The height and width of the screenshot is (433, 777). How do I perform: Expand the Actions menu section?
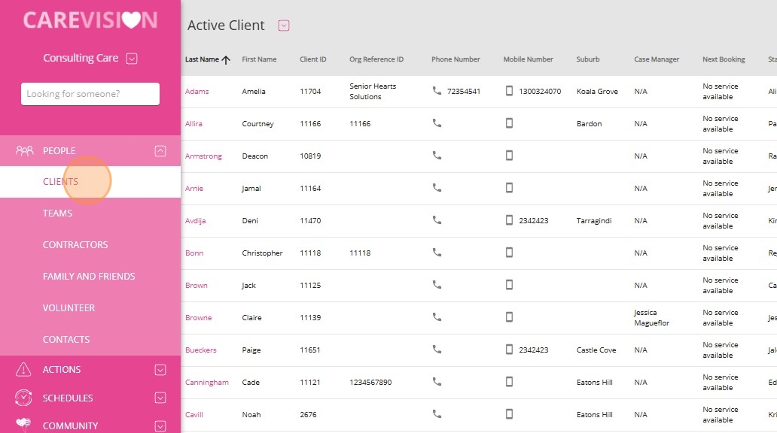point(160,370)
